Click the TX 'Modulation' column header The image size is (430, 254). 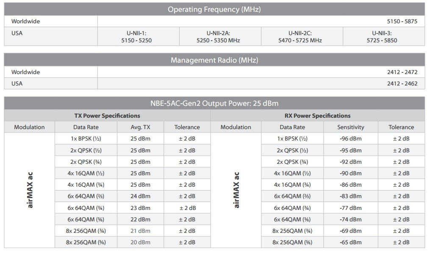point(29,127)
